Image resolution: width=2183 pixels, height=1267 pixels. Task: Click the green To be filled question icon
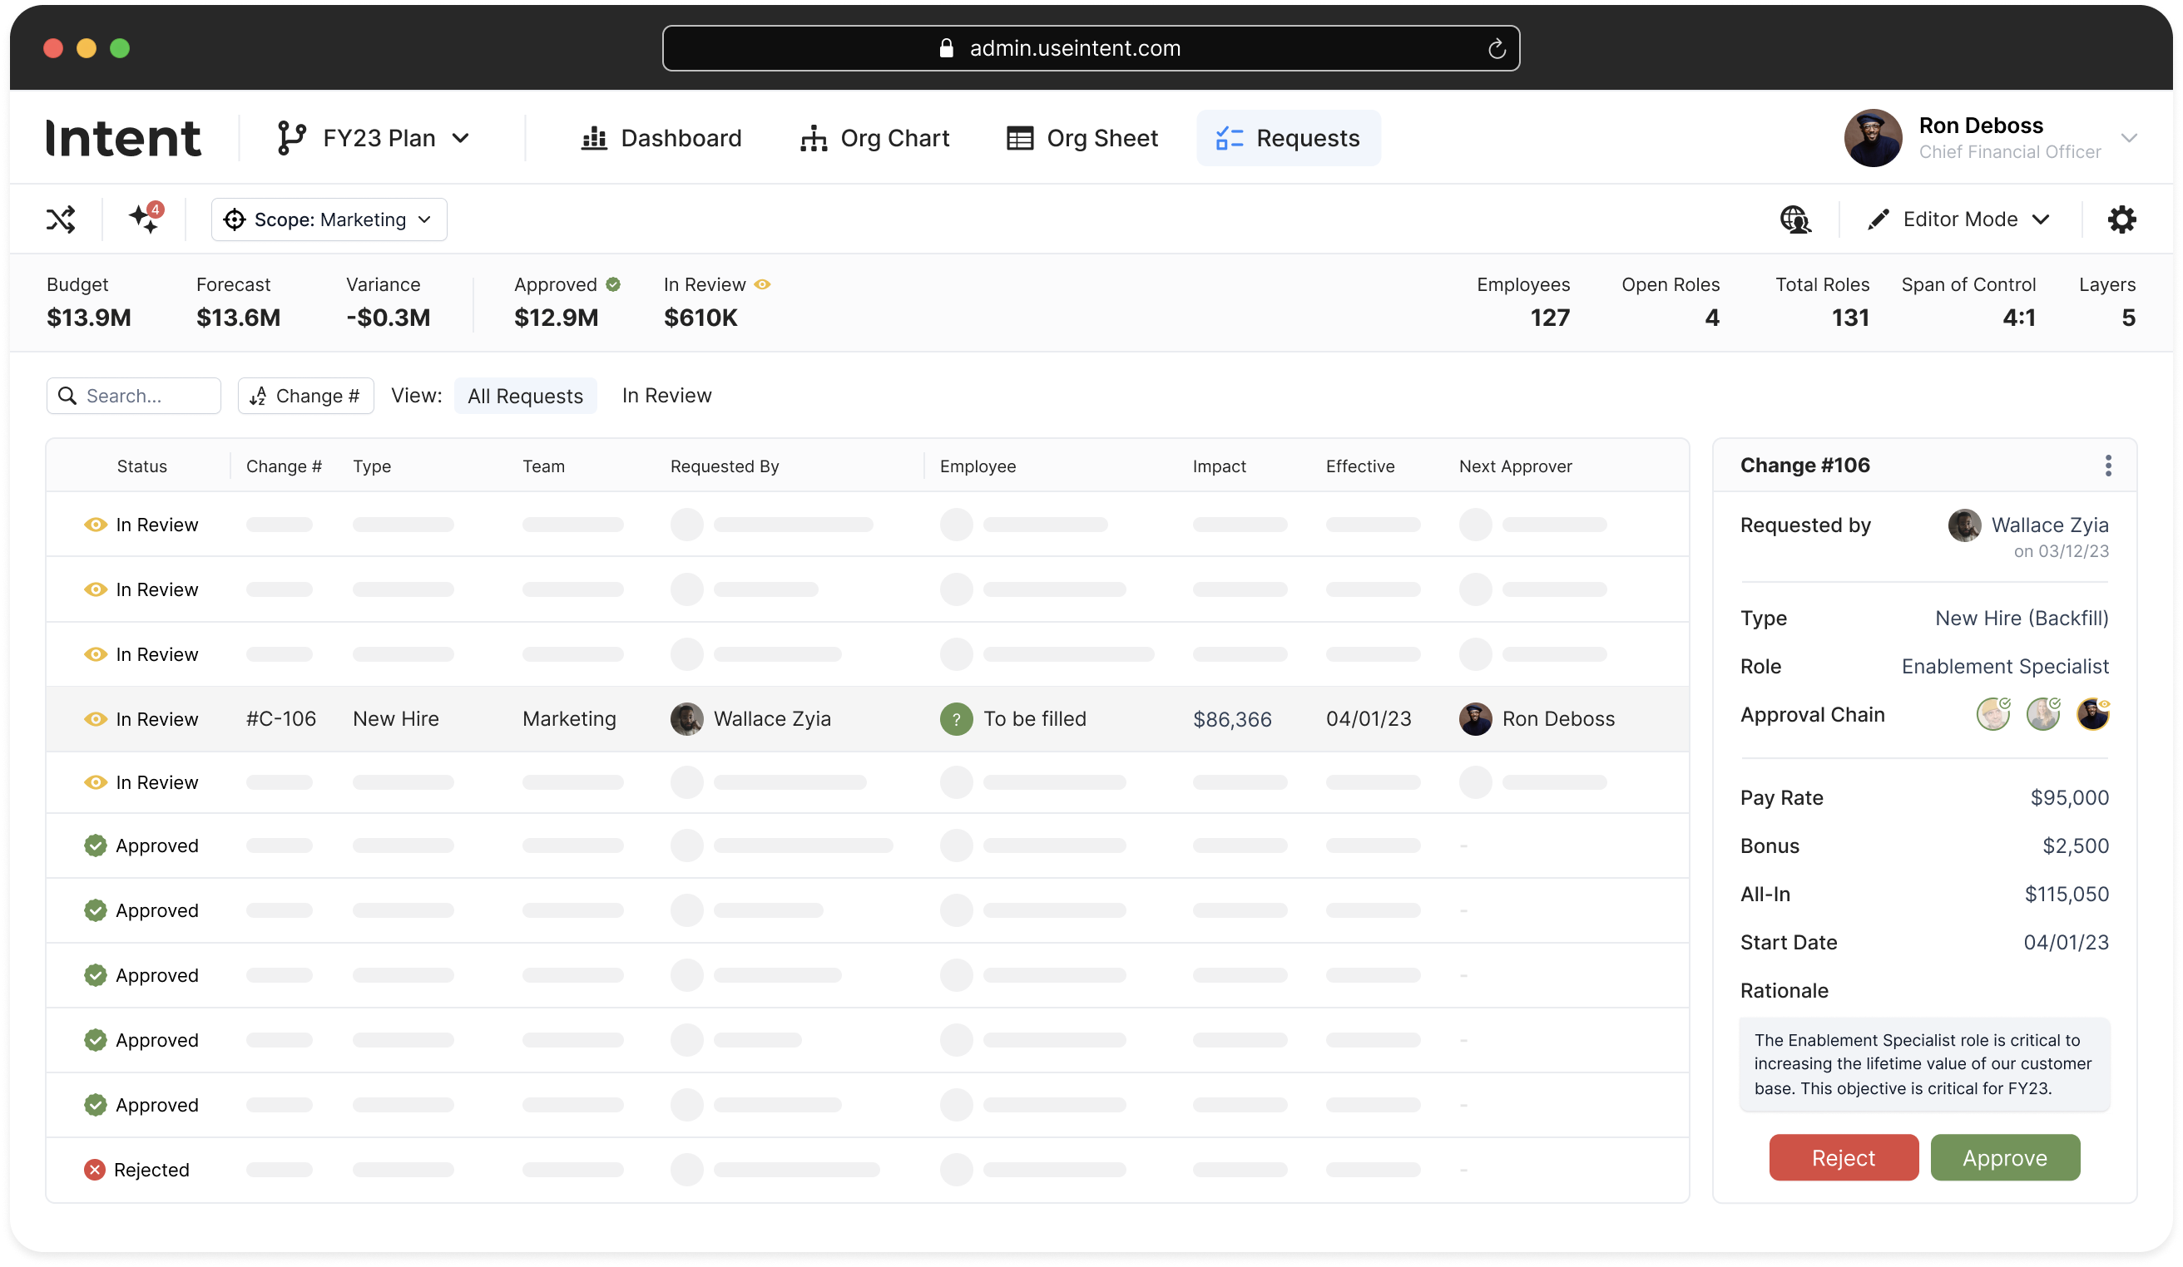tap(957, 719)
